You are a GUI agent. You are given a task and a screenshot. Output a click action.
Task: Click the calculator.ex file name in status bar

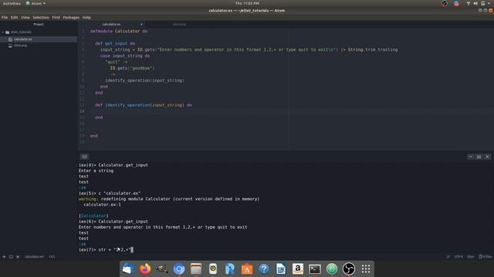pos(34,256)
